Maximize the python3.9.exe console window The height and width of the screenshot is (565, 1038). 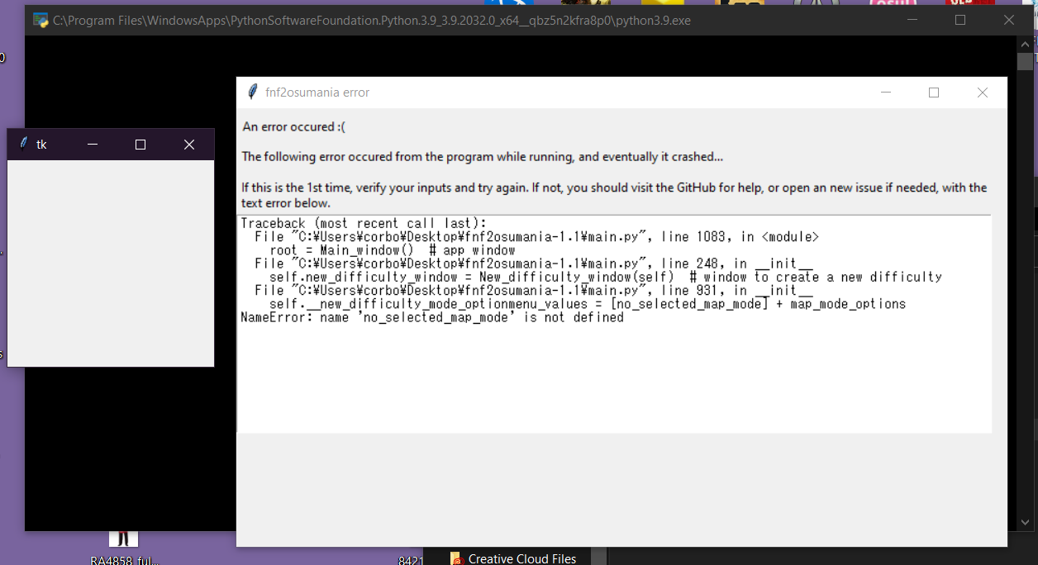(960, 20)
